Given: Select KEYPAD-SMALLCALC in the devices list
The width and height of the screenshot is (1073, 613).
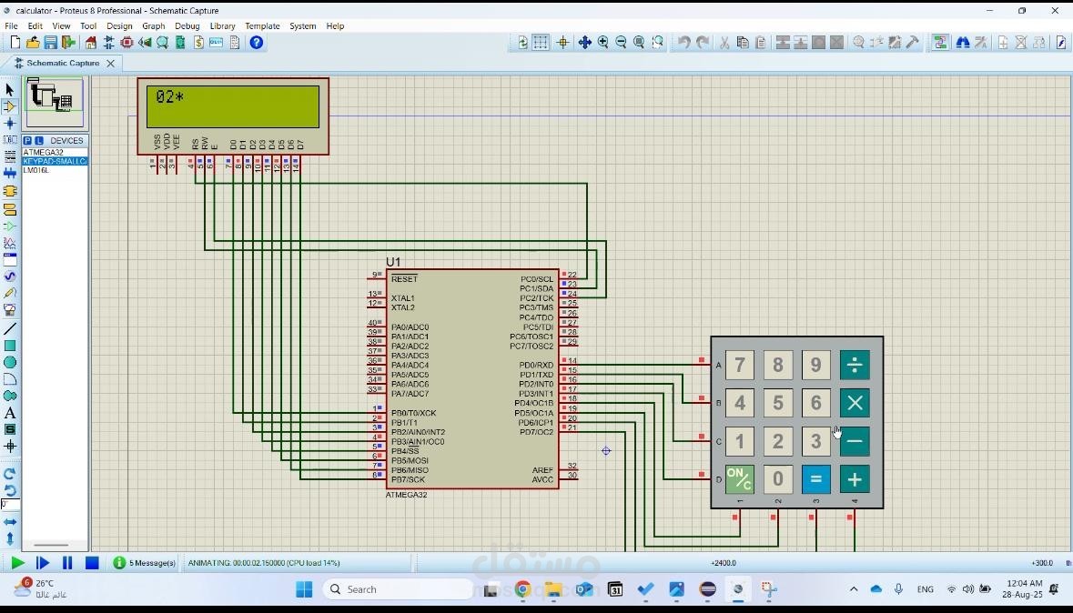Looking at the screenshot, I should click(x=55, y=162).
